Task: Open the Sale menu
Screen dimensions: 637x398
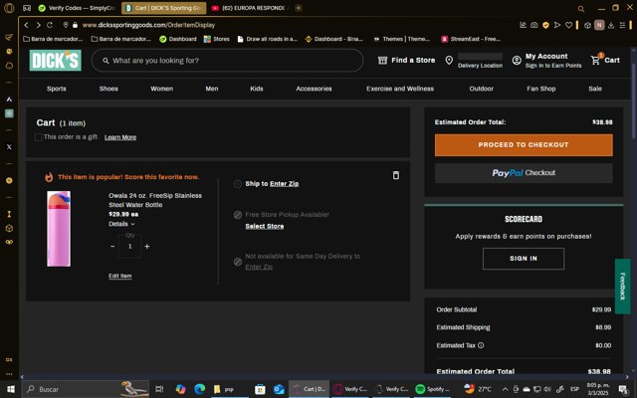Action: pos(595,89)
